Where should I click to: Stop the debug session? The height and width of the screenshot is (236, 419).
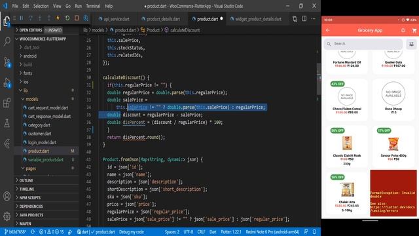(77, 18)
